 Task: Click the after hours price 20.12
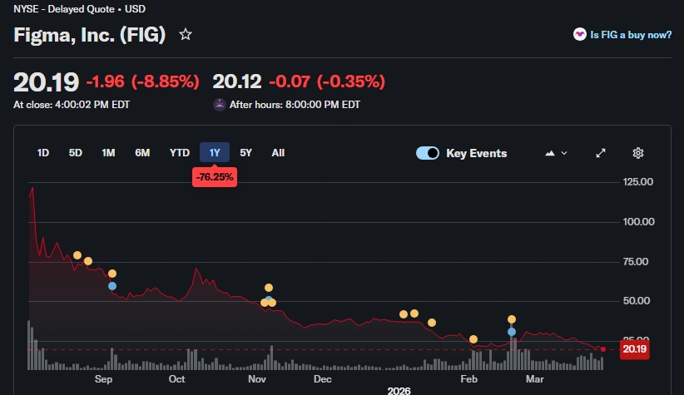[237, 81]
